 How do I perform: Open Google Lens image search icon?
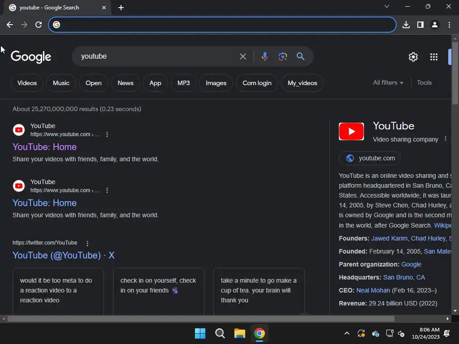point(282,56)
